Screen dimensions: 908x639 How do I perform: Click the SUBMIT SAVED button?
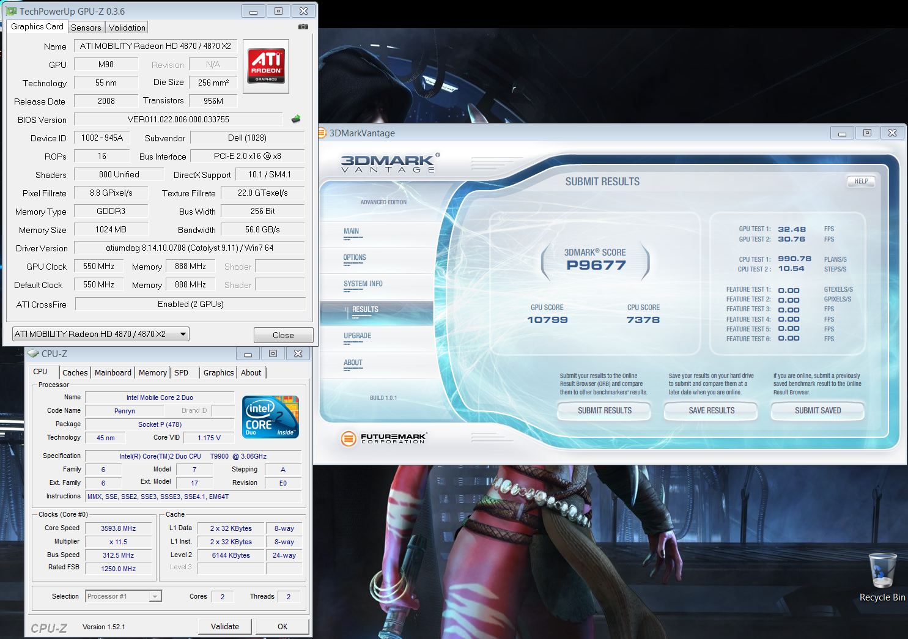coord(818,410)
